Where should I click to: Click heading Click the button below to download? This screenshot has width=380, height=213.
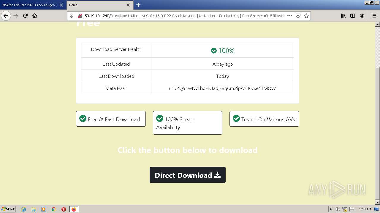pyautogui.click(x=188, y=150)
